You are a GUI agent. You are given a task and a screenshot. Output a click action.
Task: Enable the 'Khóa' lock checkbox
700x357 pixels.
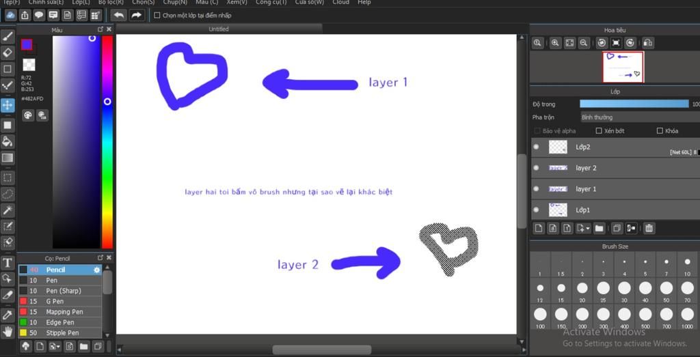coord(660,131)
